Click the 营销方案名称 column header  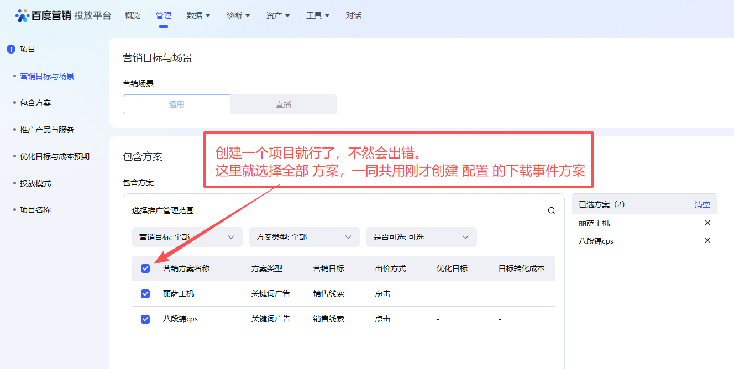[x=186, y=268]
